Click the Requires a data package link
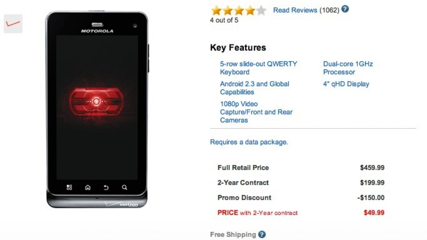This screenshot has height=240, width=427. pyautogui.click(x=249, y=142)
